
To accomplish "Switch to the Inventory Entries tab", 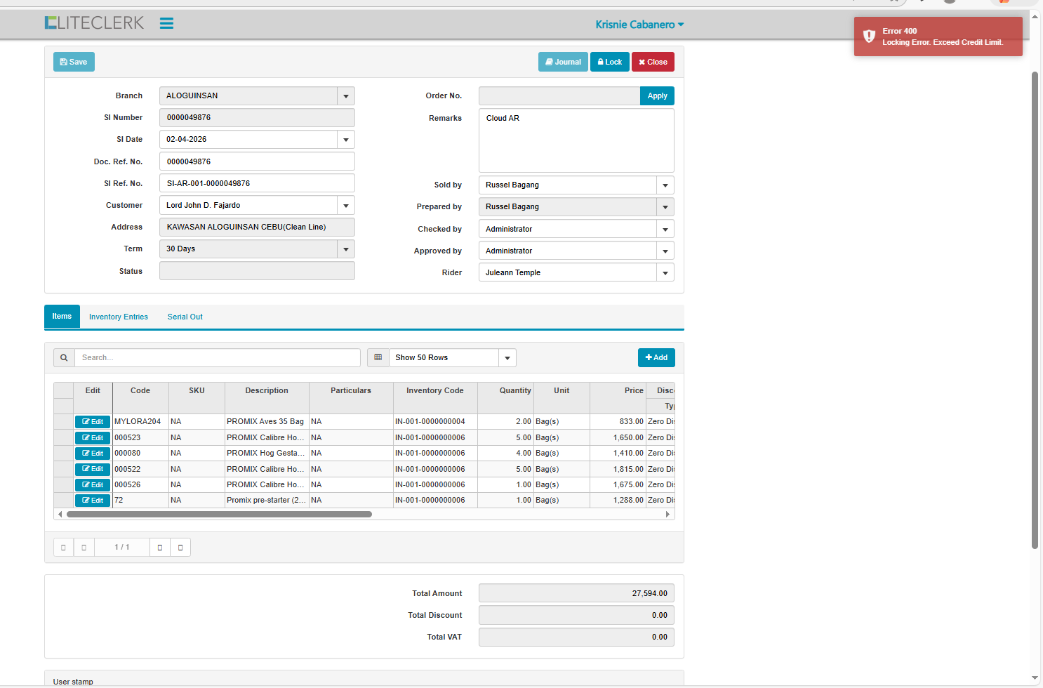I will (x=119, y=317).
